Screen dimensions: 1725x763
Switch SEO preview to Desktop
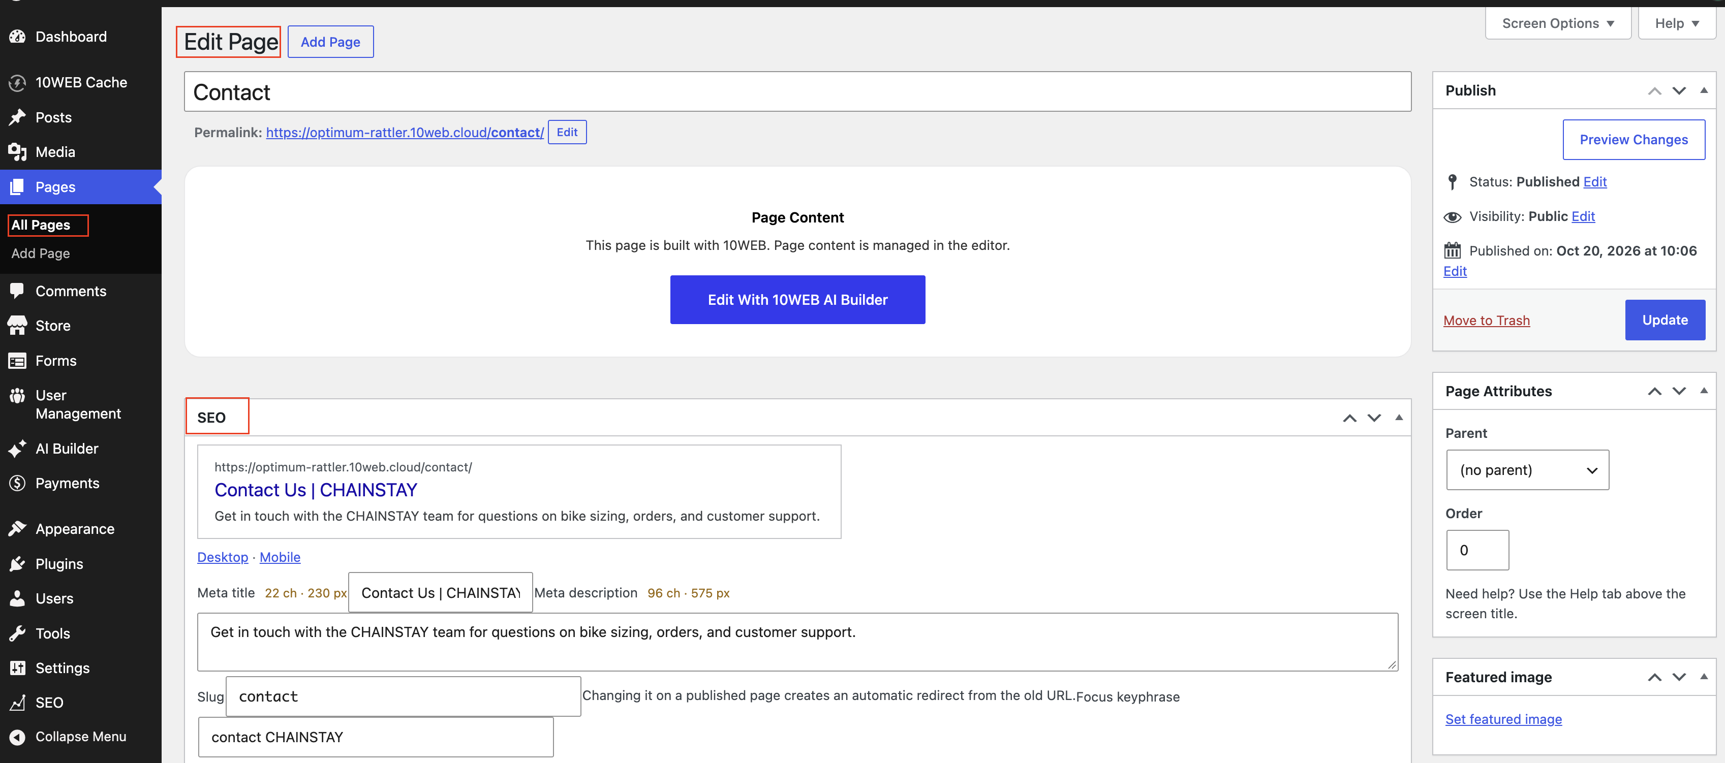coord(222,557)
